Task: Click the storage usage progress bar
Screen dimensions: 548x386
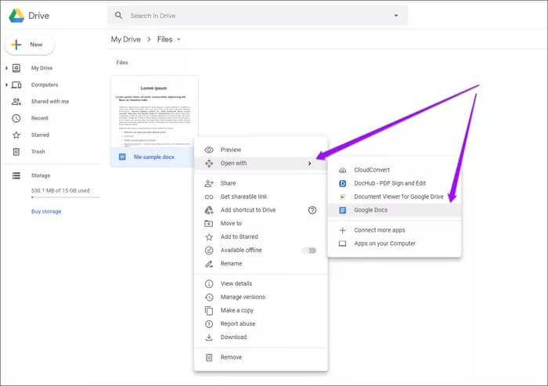Action: click(x=54, y=197)
